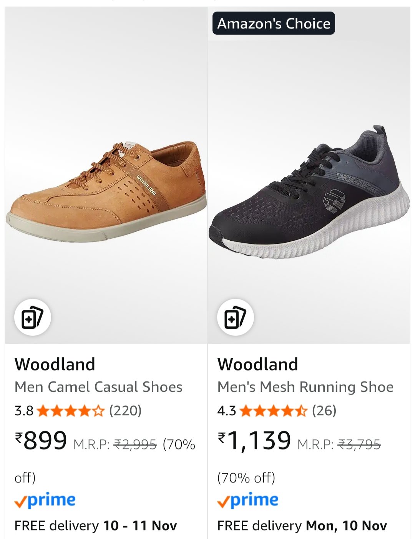Open the Men's Mesh Running Shoe title
This screenshot has width=415, height=539.
click(x=305, y=387)
